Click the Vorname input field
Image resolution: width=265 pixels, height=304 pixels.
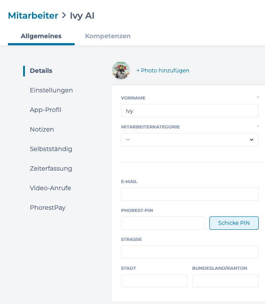point(190,111)
